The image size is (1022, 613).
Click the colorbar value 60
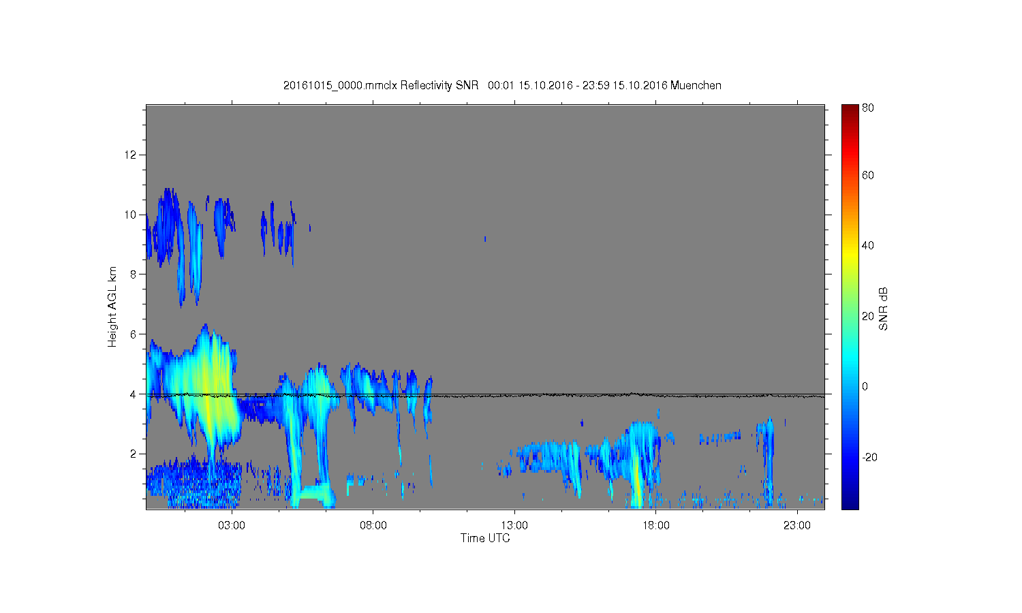[868, 175]
